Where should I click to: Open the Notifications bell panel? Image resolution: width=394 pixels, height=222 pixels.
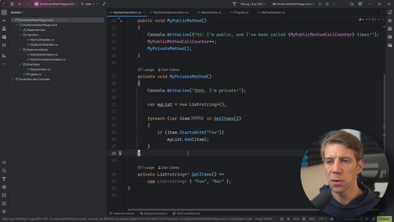click(390, 12)
